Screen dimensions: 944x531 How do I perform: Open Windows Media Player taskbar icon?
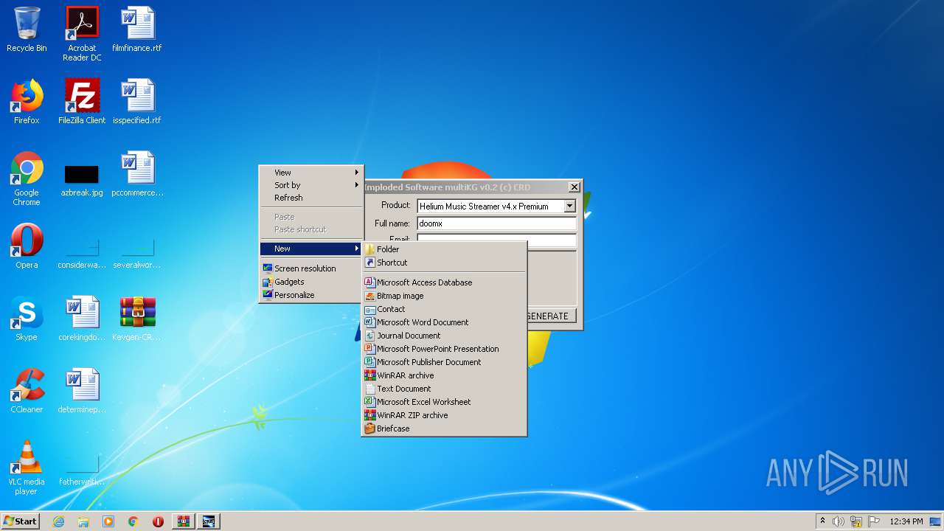tap(108, 521)
